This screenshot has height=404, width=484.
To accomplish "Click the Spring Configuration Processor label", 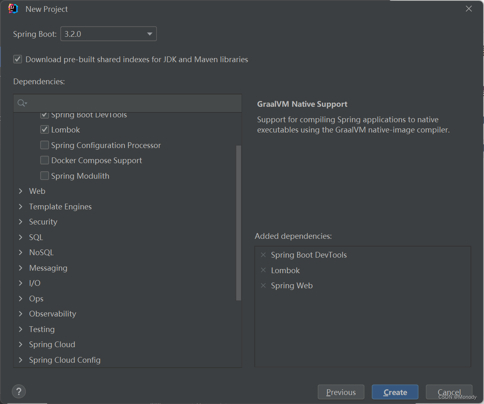I will [x=106, y=145].
